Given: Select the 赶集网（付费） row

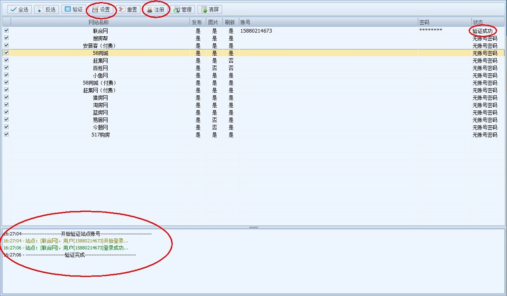Looking at the screenshot, I should [x=100, y=90].
